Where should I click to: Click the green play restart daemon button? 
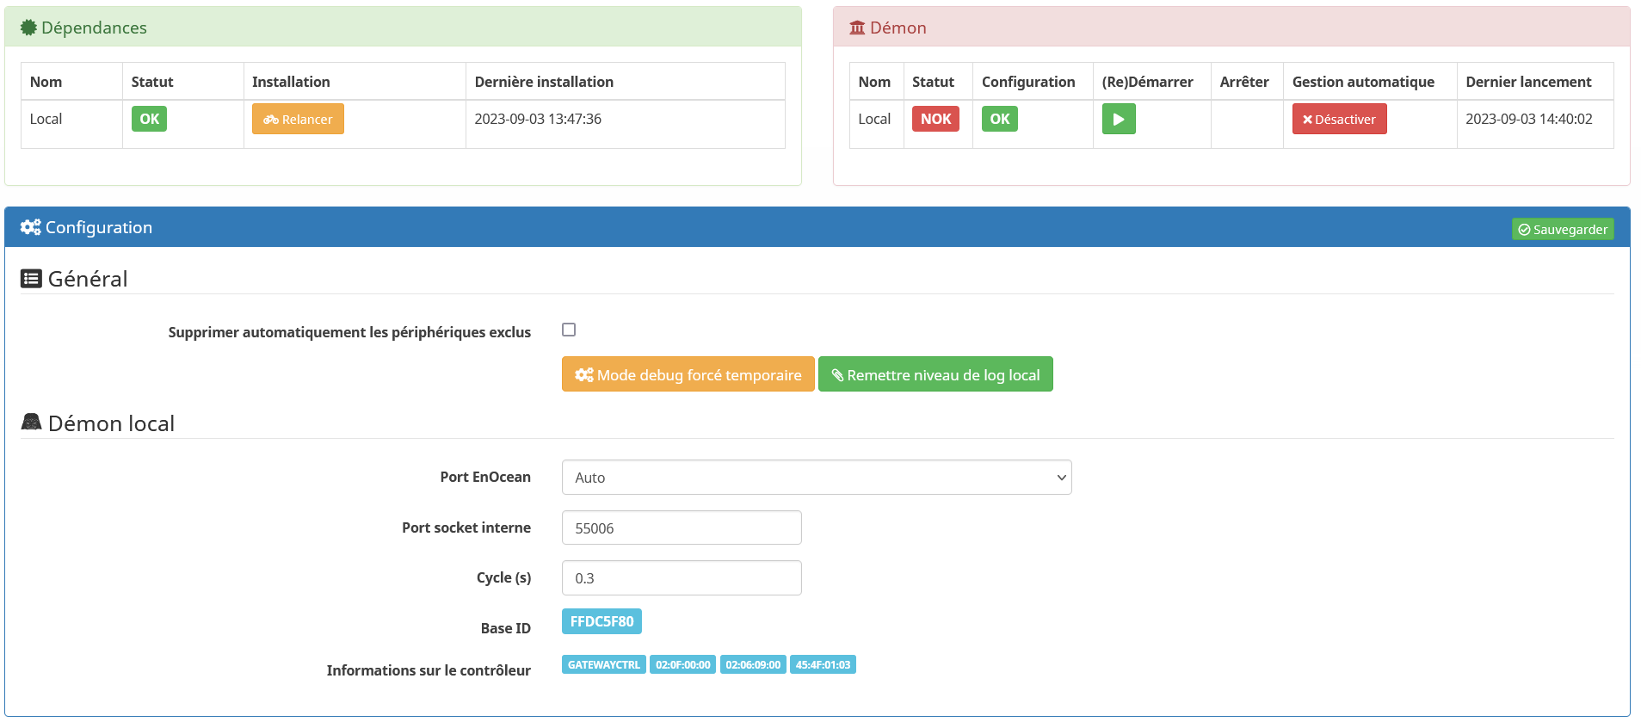click(x=1118, y=120)
